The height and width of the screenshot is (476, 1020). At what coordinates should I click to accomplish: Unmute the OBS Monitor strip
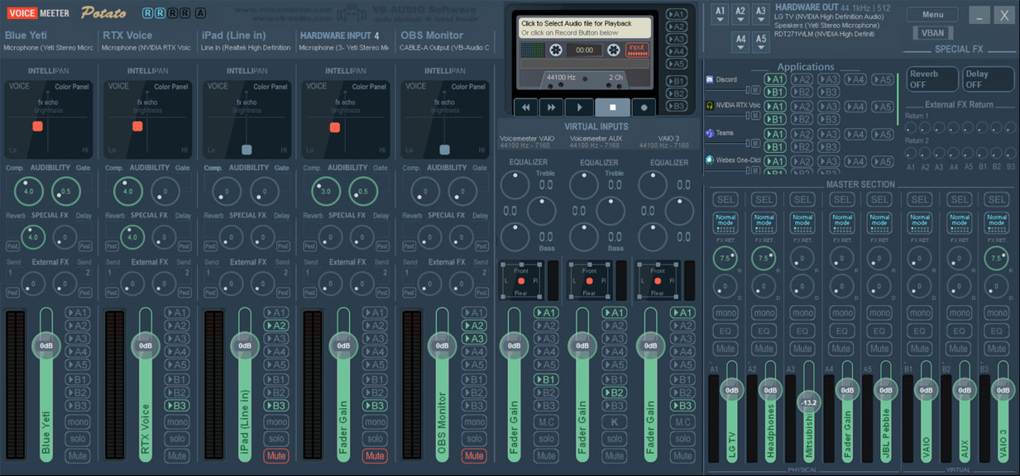pyautogui.click(x=474, y=455)
